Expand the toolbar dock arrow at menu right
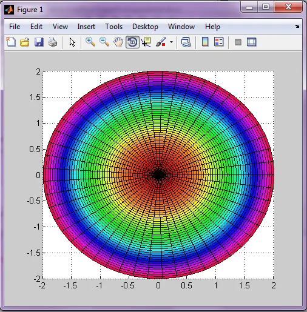This screenshot has width=307, height=312. [x=297, y=27]
